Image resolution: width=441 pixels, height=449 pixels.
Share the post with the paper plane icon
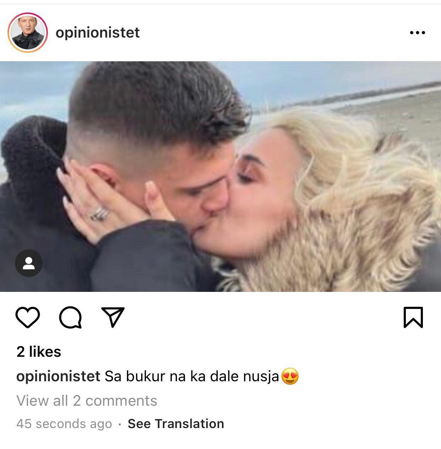point(113,317)
